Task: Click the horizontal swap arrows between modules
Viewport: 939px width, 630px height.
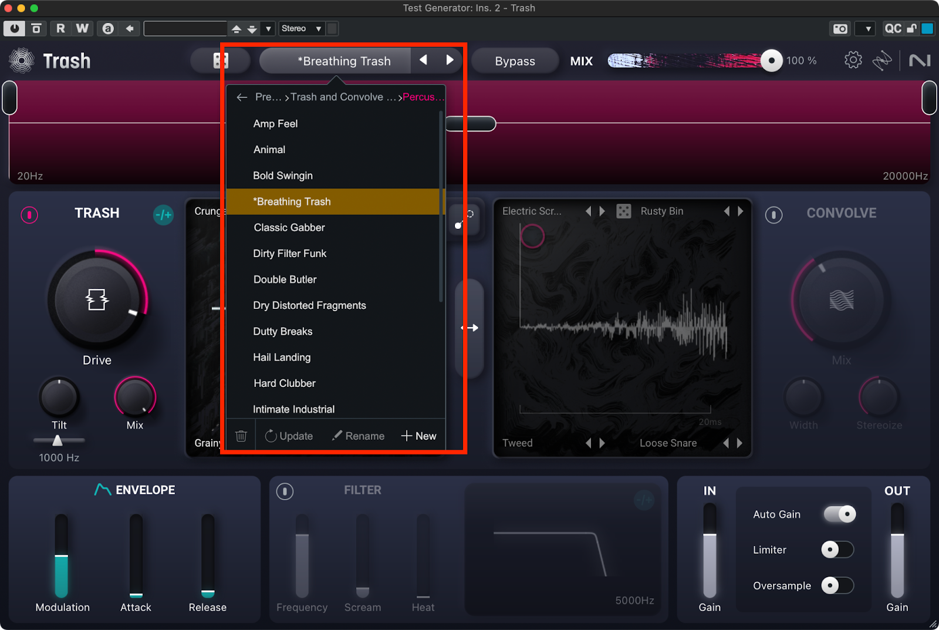Action: tap(469, 328)
